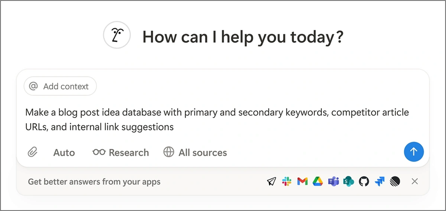The image size is (446, 211).
Task: Select the Google Drive icon
Action: pos(318,182)
